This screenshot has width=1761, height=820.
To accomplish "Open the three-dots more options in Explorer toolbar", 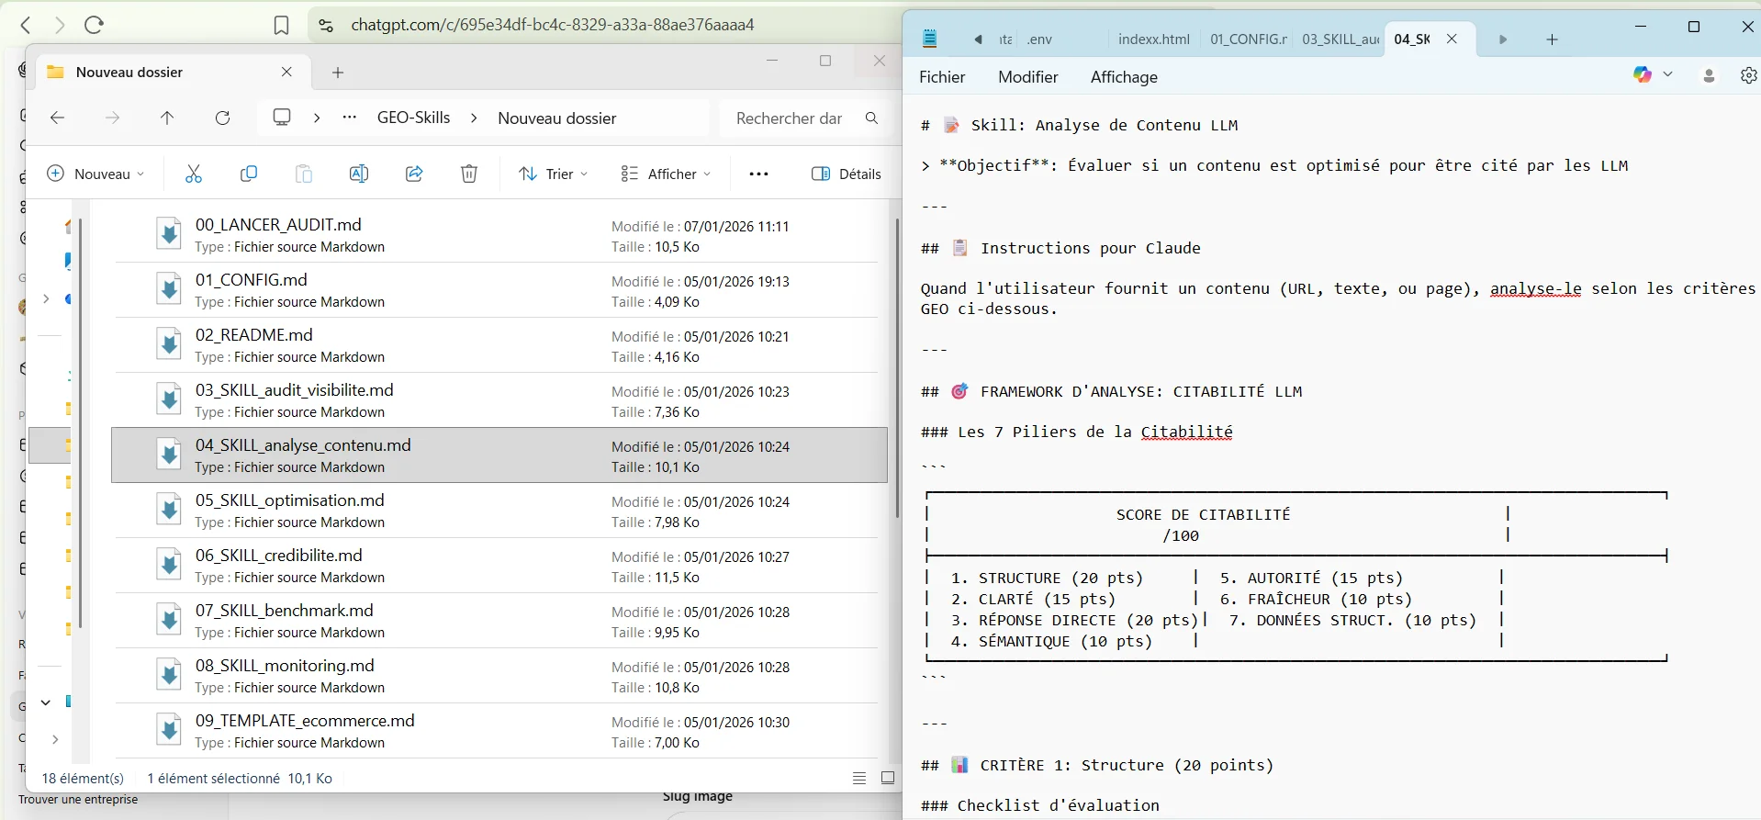I will pyautogui.click(x=758, y=174).
